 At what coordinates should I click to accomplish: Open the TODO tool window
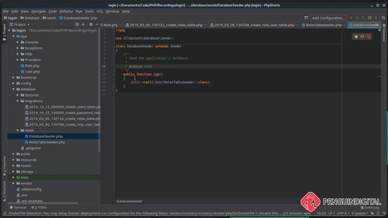[x=39, y=207]
